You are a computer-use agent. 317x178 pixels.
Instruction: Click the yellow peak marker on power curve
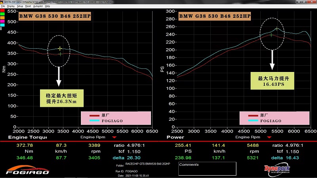tap(277, 28)
